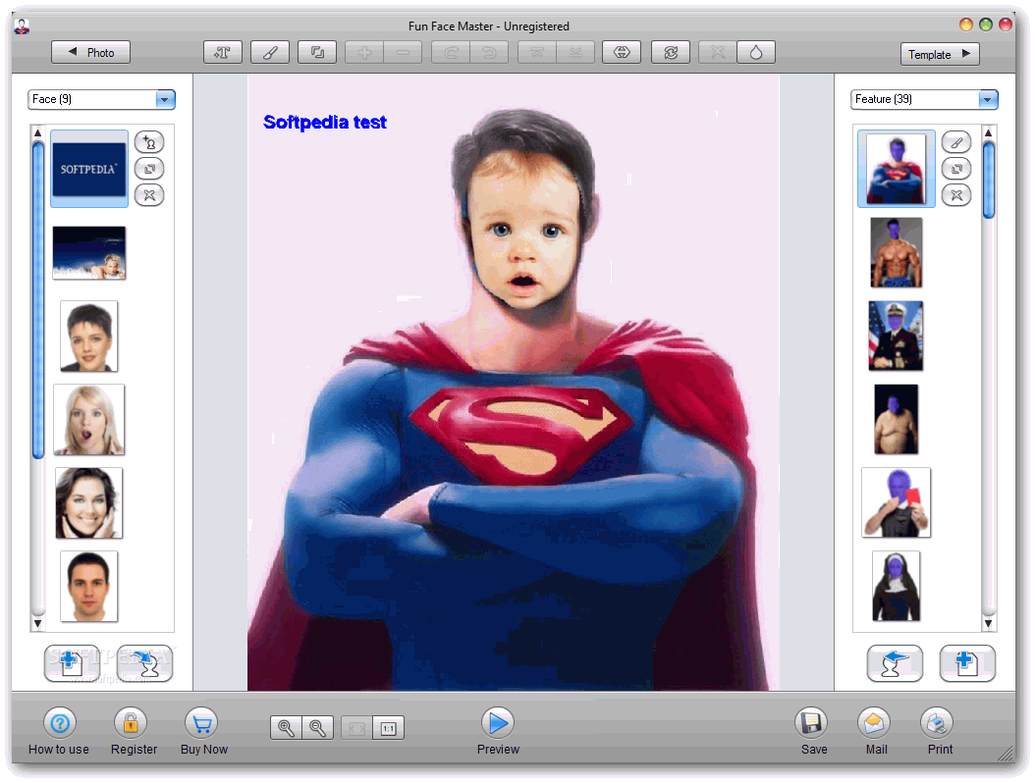Select the Softpedia face thumbnail

pyautogui.click(x=89, y=169)
